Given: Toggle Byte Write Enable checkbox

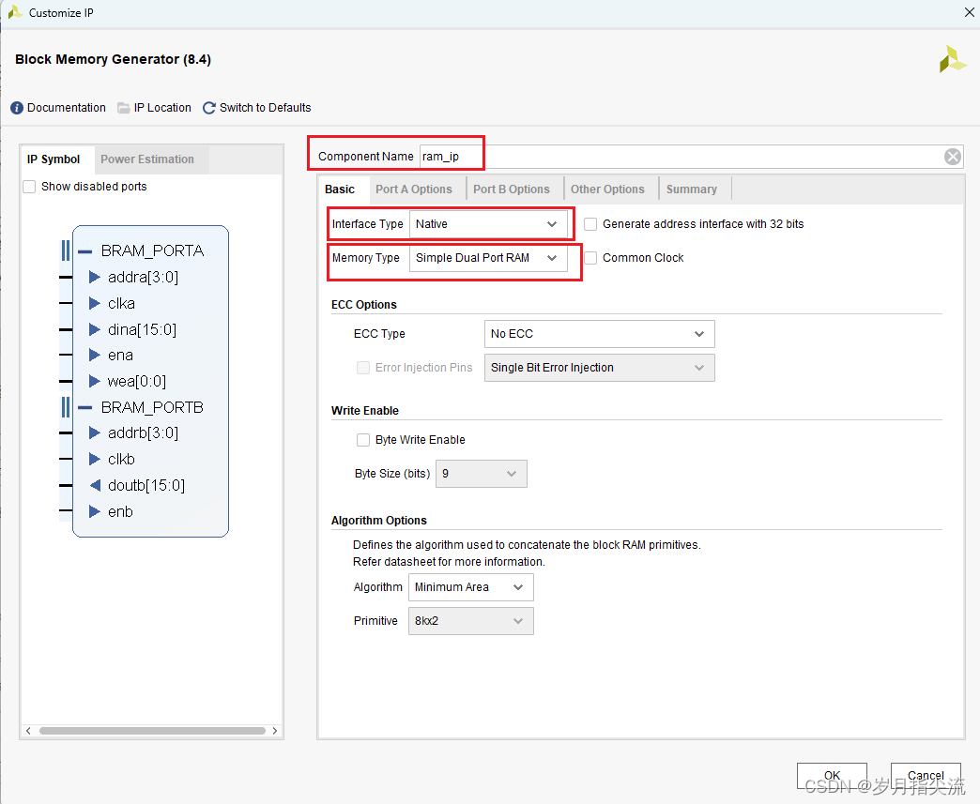Looking at the screenshot, I should tap(363, 440).
